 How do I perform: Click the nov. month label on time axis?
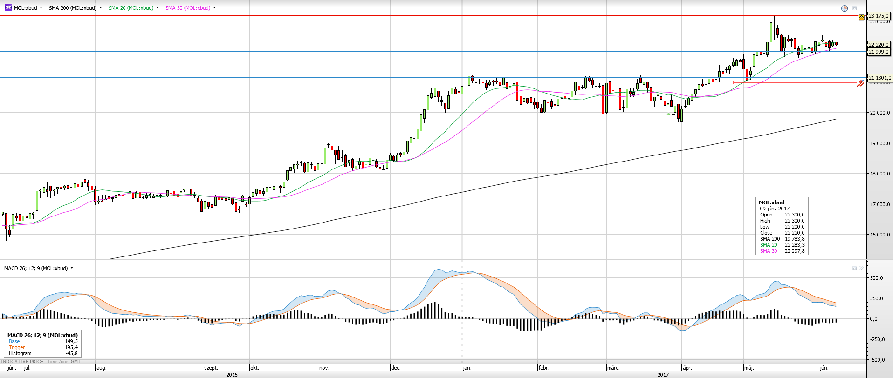tap(324, 368)
